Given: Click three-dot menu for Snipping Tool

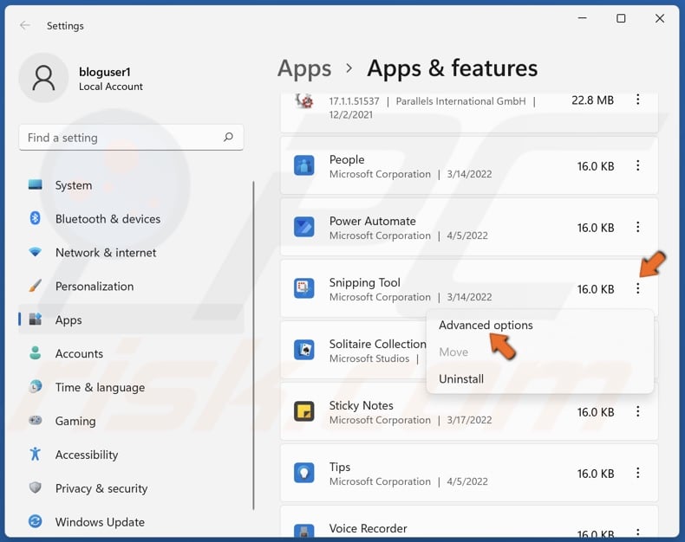Looking at the screenshot, I should (638, 288).
